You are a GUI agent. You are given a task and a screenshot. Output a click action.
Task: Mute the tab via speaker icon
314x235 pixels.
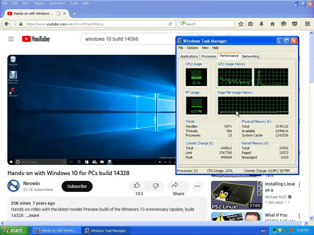click(58, 13)
